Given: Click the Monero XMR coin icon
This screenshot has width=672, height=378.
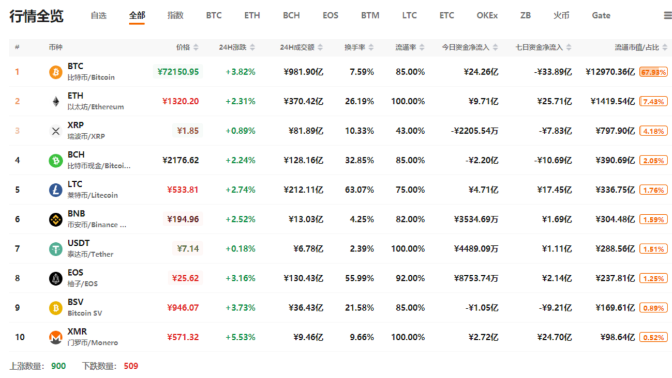Looking at the screenshot, I should (55, 337).
